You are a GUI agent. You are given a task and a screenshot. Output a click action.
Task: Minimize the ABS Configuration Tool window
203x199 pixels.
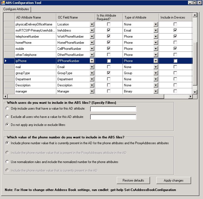(190, 3)
